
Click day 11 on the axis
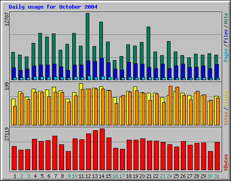[81, 176]
